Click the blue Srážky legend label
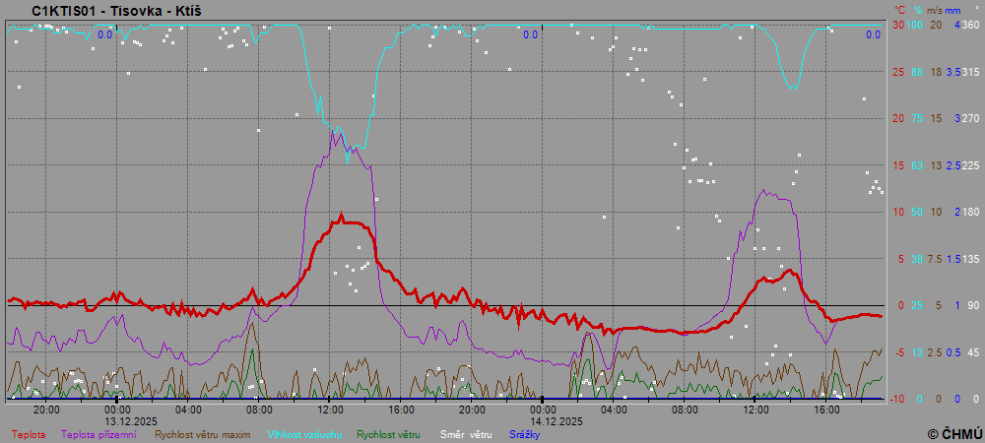Image resolution: width=985 pixels, height=443 pixels. (x=527, y=433)
